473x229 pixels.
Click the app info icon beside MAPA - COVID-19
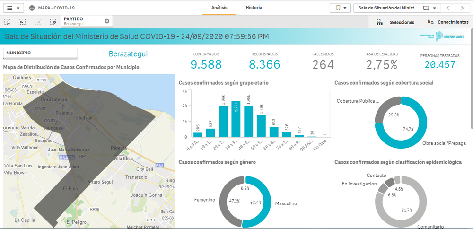coord(32,8)
